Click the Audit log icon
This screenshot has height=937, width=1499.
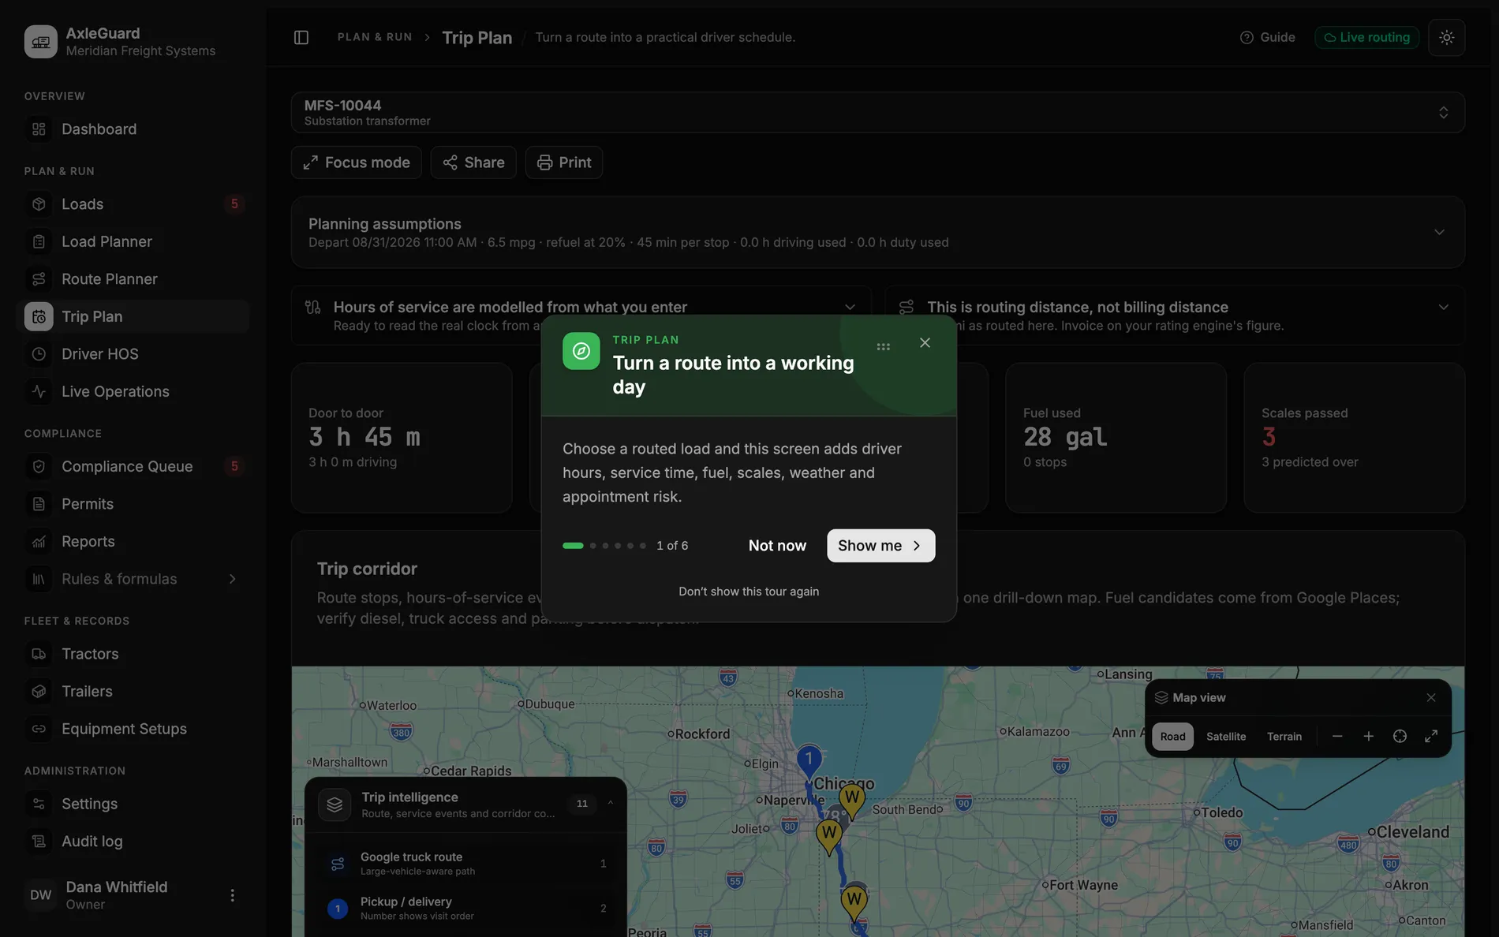39,842
